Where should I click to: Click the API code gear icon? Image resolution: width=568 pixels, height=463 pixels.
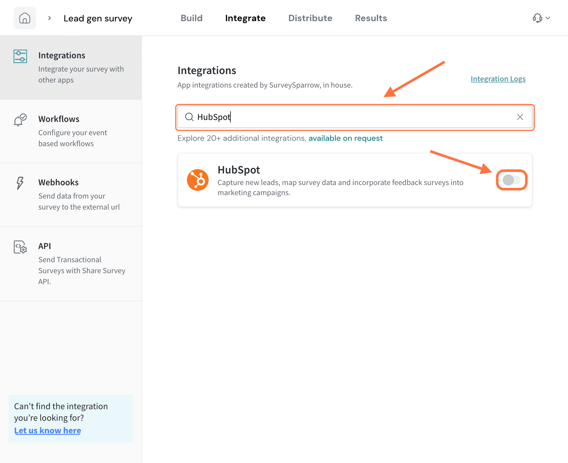pos(20,247)
